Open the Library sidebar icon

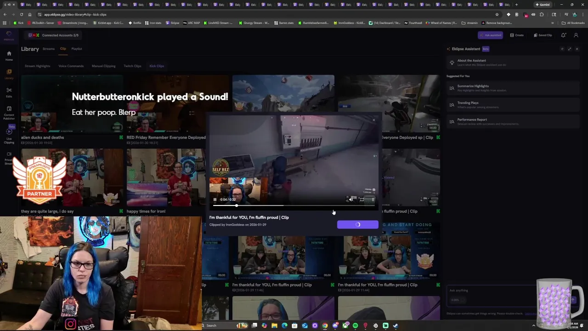9,74
